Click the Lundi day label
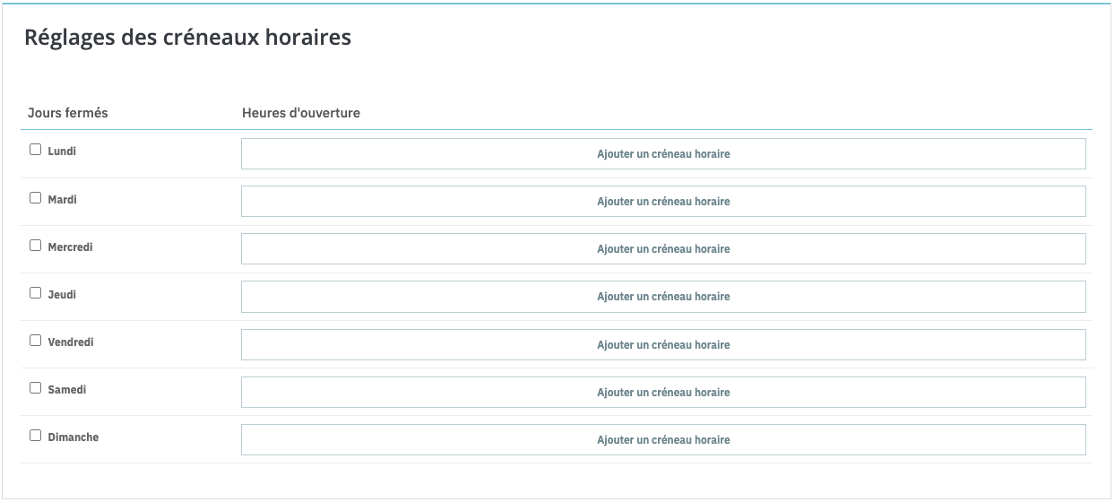The height and width of the screenshot is (502, 1115). (x=62, y=151)
